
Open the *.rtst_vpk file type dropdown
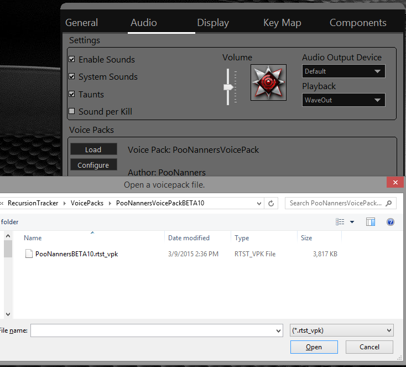[x=341, y=330]
